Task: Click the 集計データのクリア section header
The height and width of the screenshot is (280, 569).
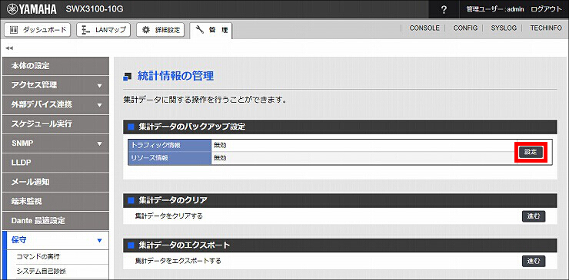Action: click(340, 200)
